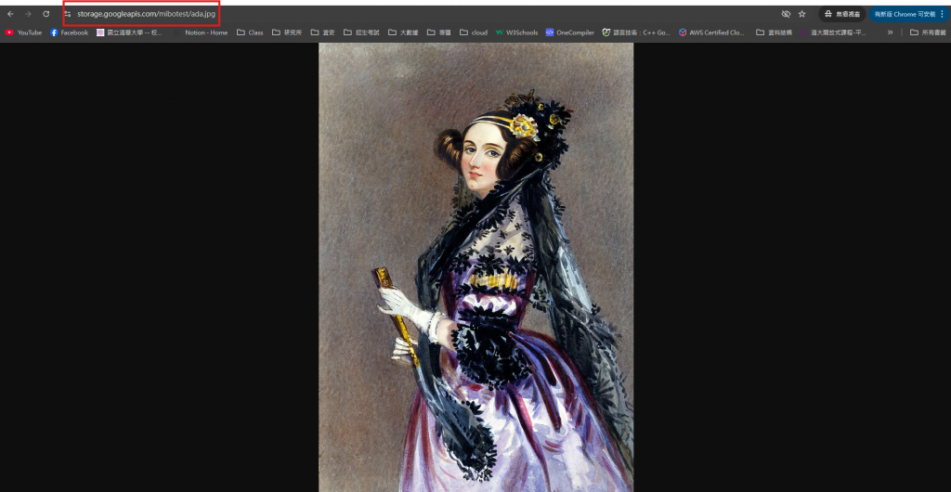Open the 所有書籤 all bookmarks folder
Screen dimensions: 951x492
click(x=928, y=32)
